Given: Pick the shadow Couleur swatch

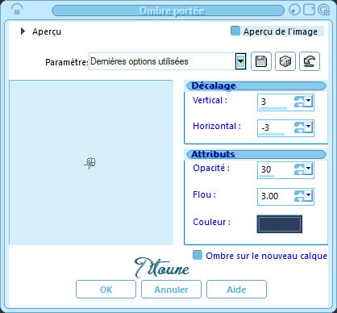Looking at the screenshot, I should point(280,223).
